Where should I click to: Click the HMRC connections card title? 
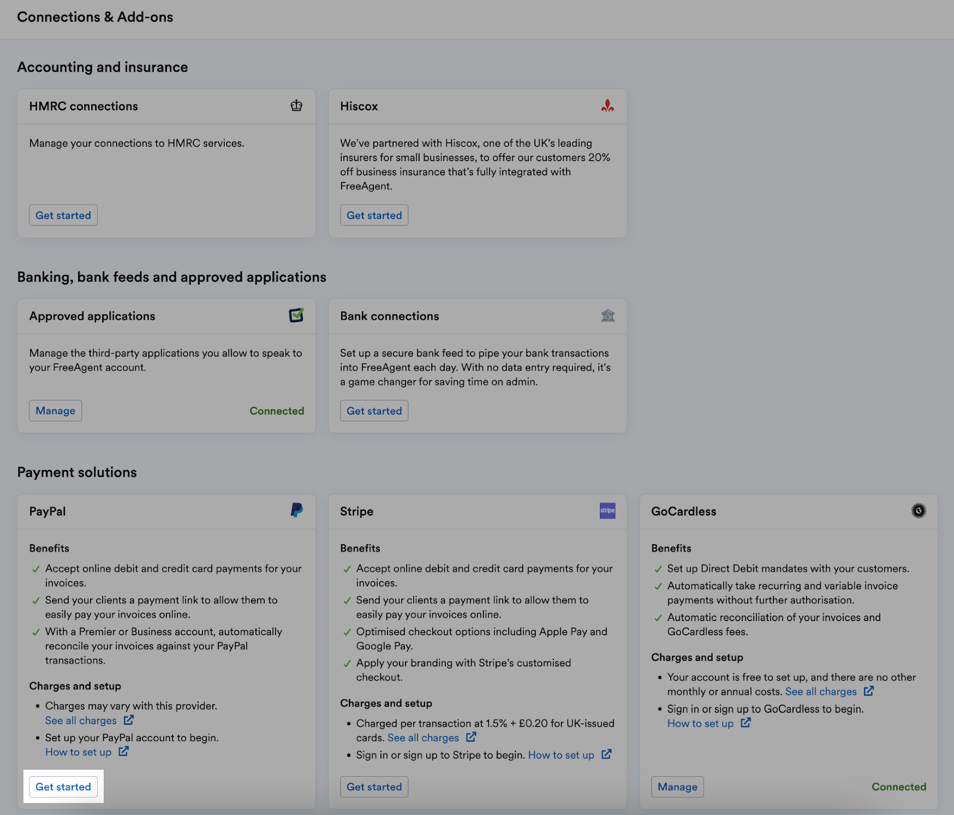point(83,106)
